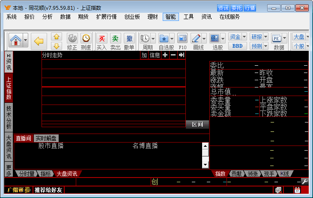Image resolution: width=313 pixels, height=198 pixels.
Task: Go back with the yellow left arrow
Action: [x=39, y=41]
